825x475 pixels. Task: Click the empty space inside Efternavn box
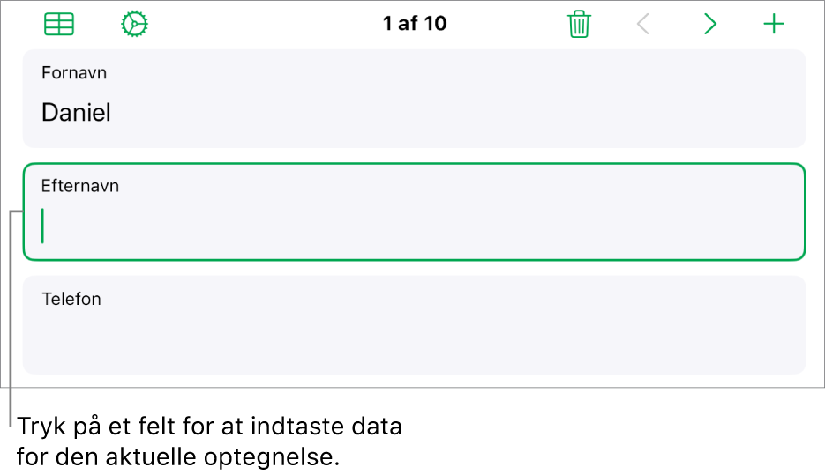[x=421, y=226]
